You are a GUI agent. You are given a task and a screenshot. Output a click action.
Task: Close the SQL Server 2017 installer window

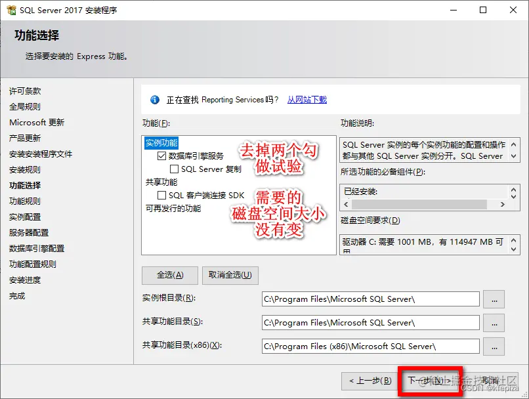(513, 10)
